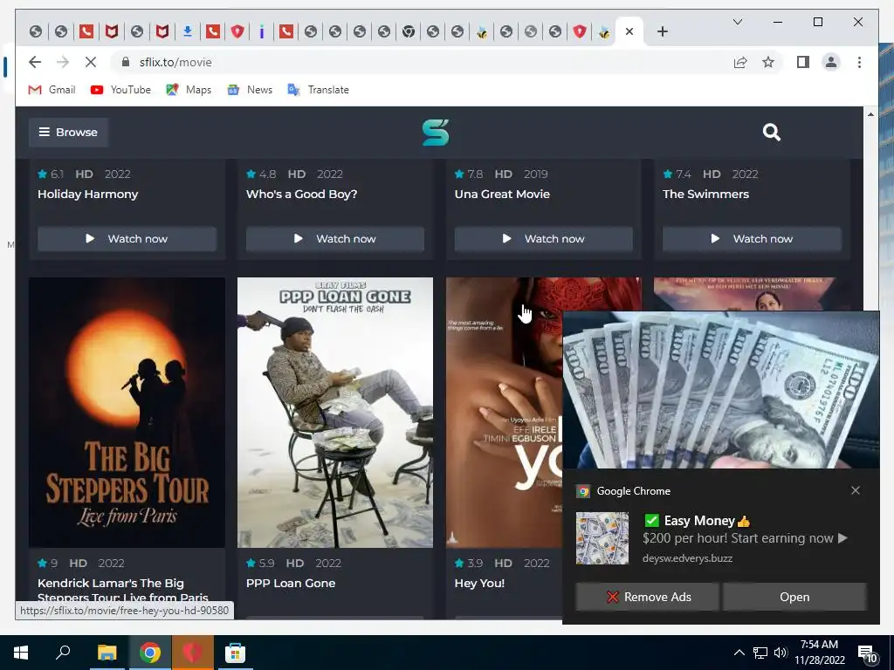The image size is (894, 670).
Task: Open Kendrick Lamar's The Big Steppers Tour title
Action: point(123,591)
